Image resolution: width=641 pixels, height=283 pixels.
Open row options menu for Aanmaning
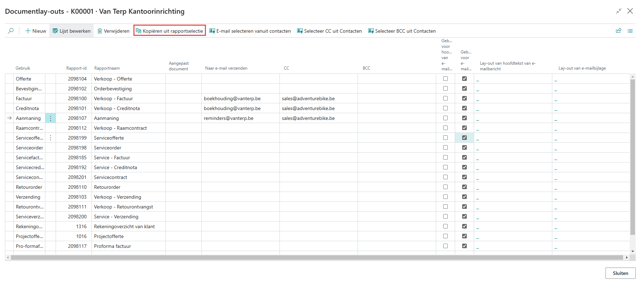pyautogui.click(x=50, y=118)
